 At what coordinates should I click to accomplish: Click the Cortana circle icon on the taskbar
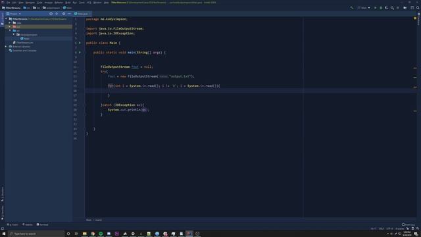68,234
